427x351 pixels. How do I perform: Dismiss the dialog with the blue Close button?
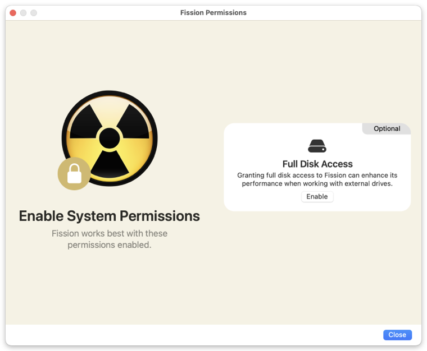click(397, 335)
